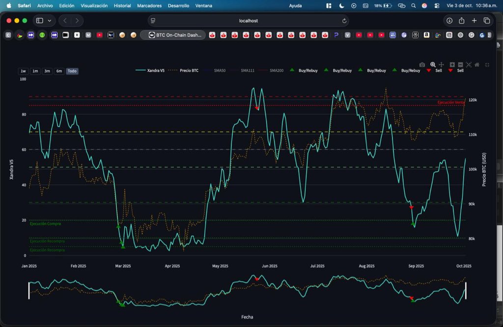Open the Apple menu
The width and height of the screenshot is (503, 327).
point(9,5)
